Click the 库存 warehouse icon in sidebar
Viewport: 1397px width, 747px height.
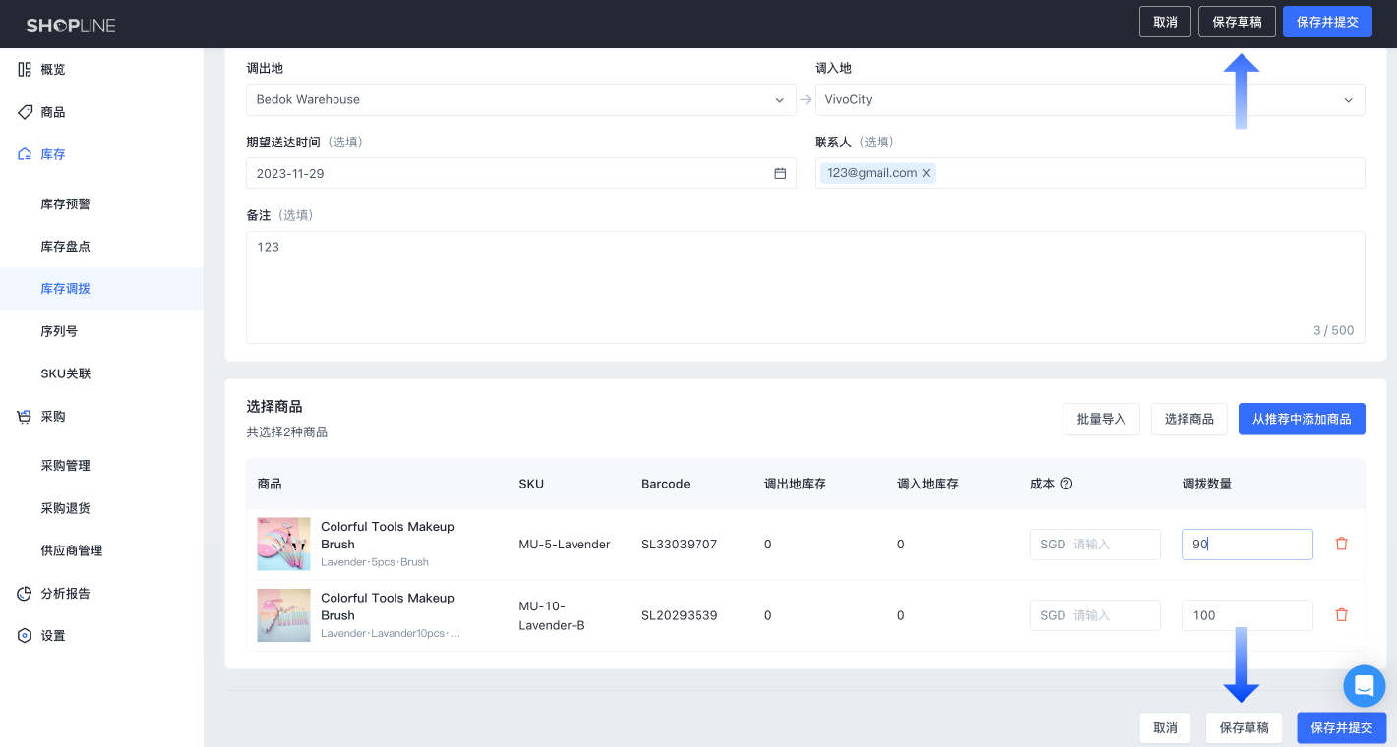coord(25,154)
